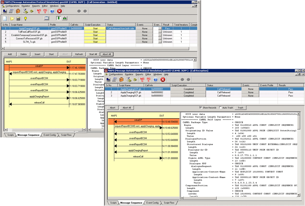
Task: Select the applyChargingReport message in Call Generation sequence
Action: pyautogui.click(x=39, y=97)
